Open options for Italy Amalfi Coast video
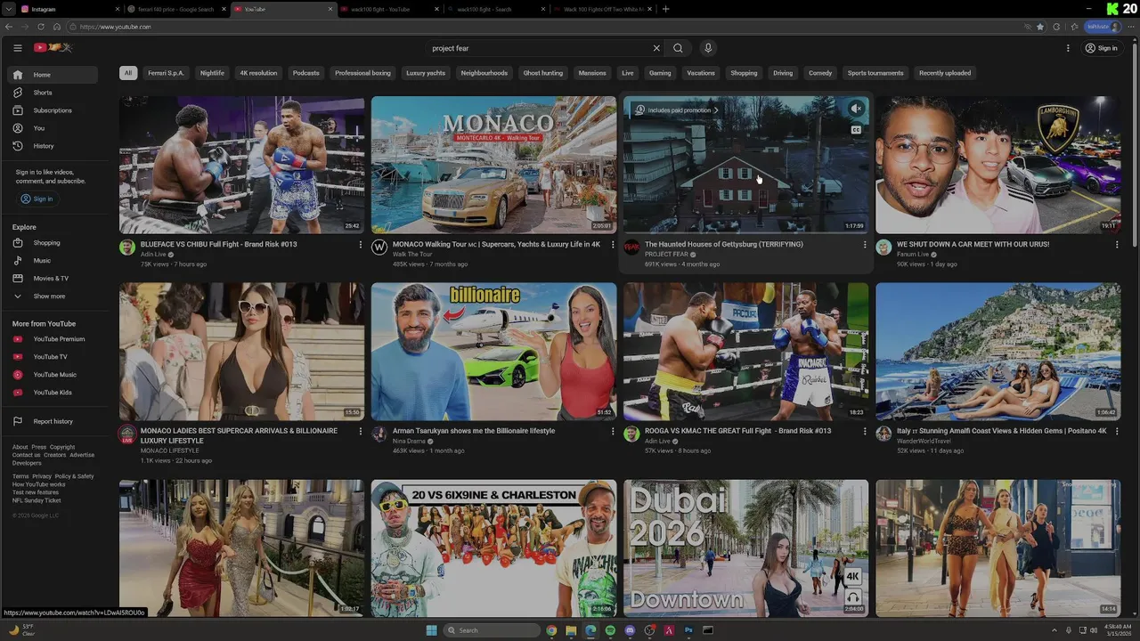This screenshot has height=641, width=1140. pyautogui.click(x=1117, y=431)
